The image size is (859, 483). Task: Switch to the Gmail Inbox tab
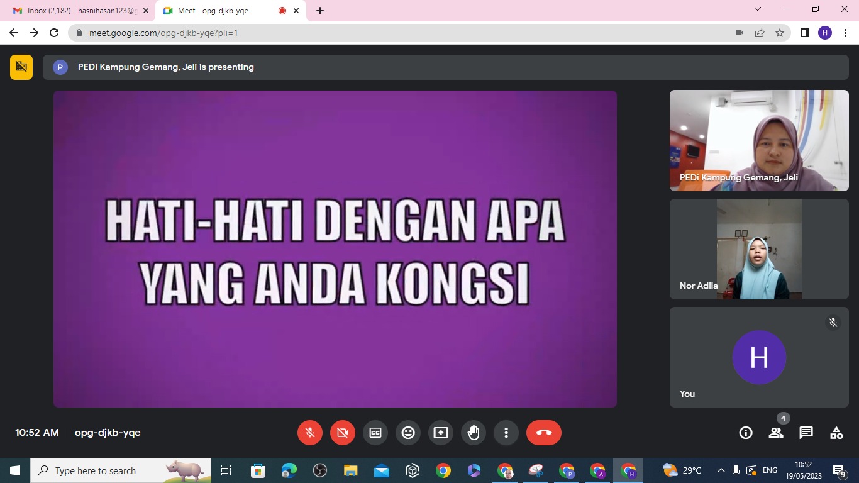pyautogui.click(x=75, y=11)
